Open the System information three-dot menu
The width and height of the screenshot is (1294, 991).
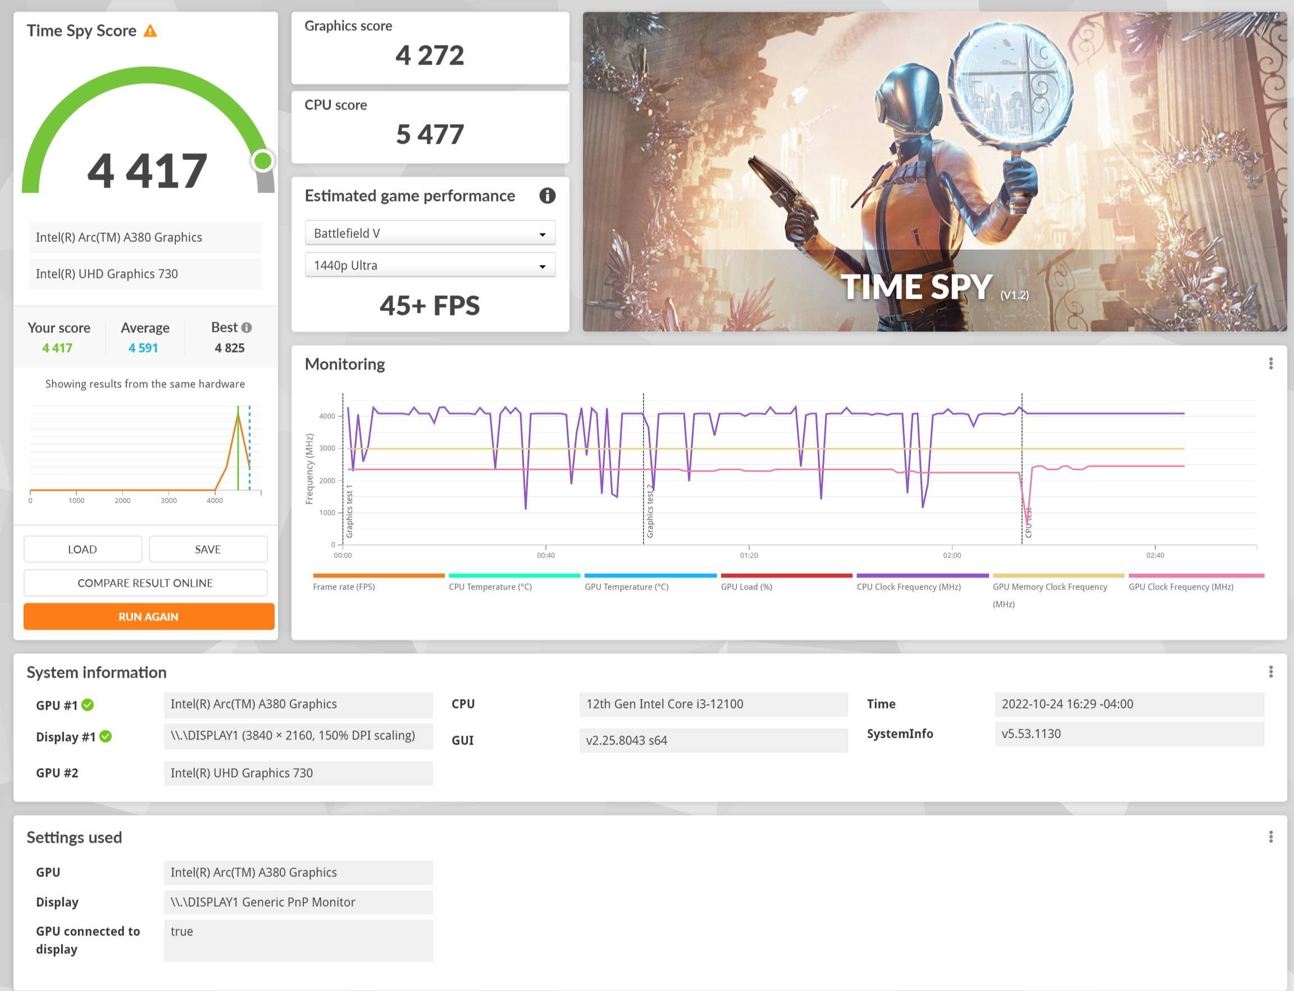pos(1270,672)
